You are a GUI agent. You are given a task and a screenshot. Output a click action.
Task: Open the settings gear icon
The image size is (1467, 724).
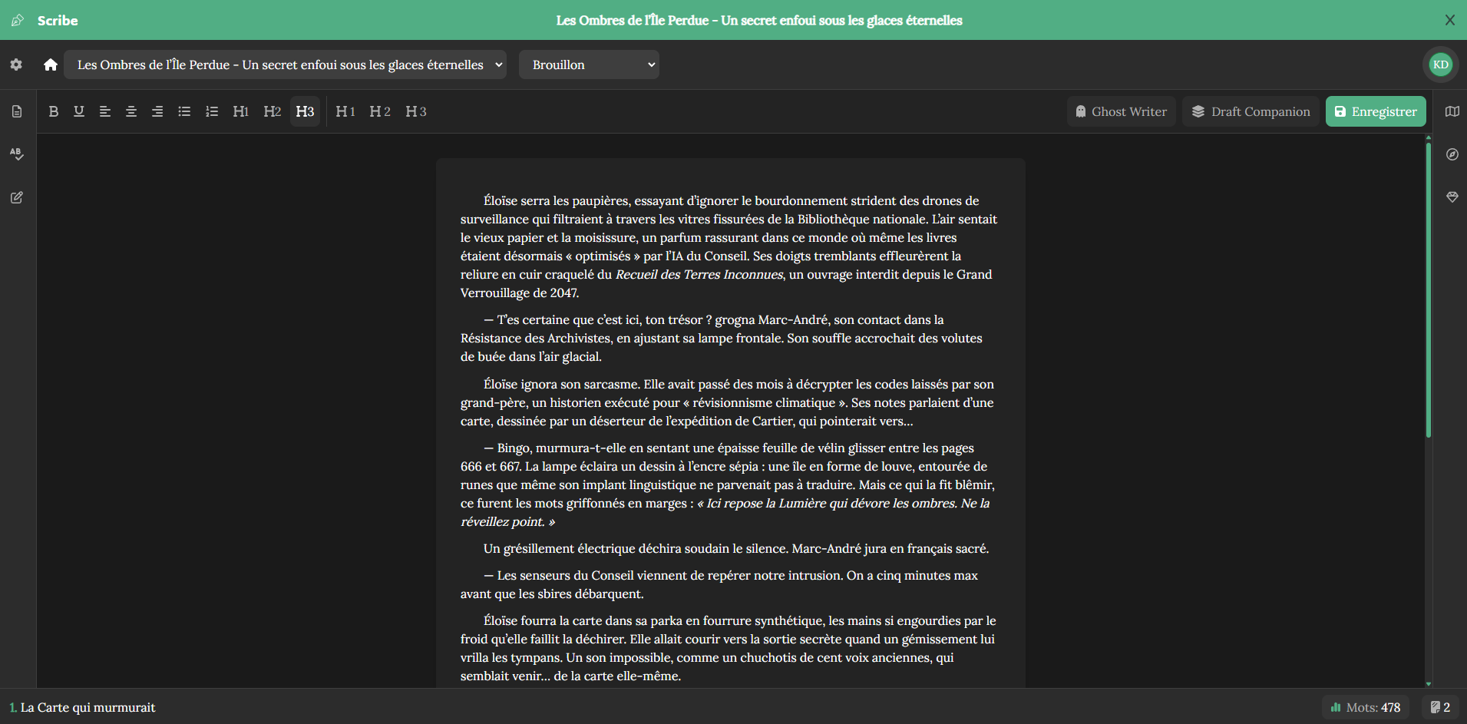pyautogui.click(x=16, y=64)
